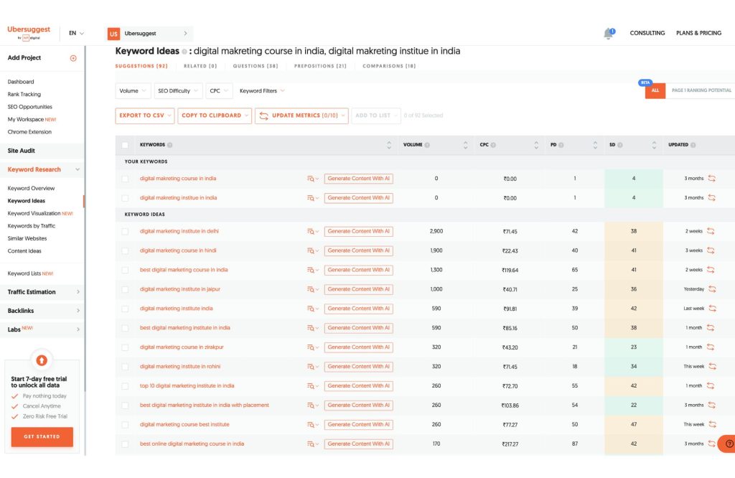Click the GET STARTED trial button
Image resolution: width=735 pixels, height=478 pixels.
click(x=42, y=436)
